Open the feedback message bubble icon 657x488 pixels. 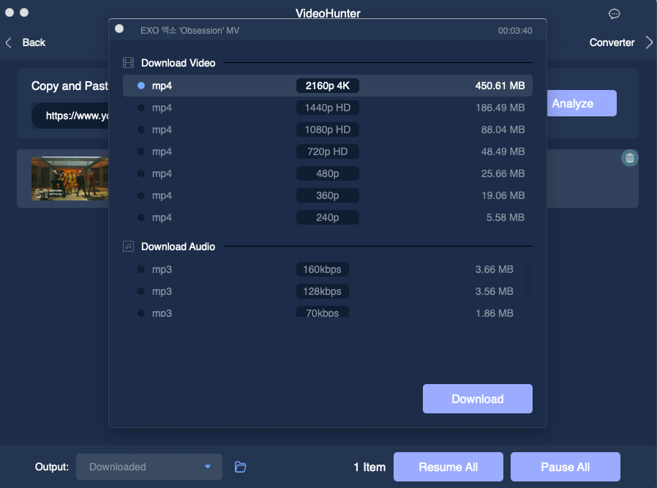point(614,14)
